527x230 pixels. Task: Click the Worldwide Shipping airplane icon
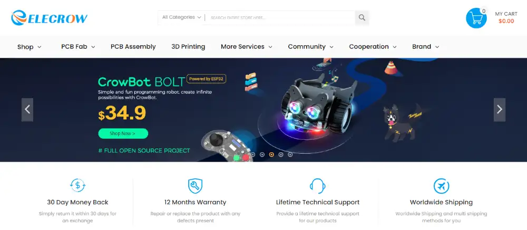point(441,186)
